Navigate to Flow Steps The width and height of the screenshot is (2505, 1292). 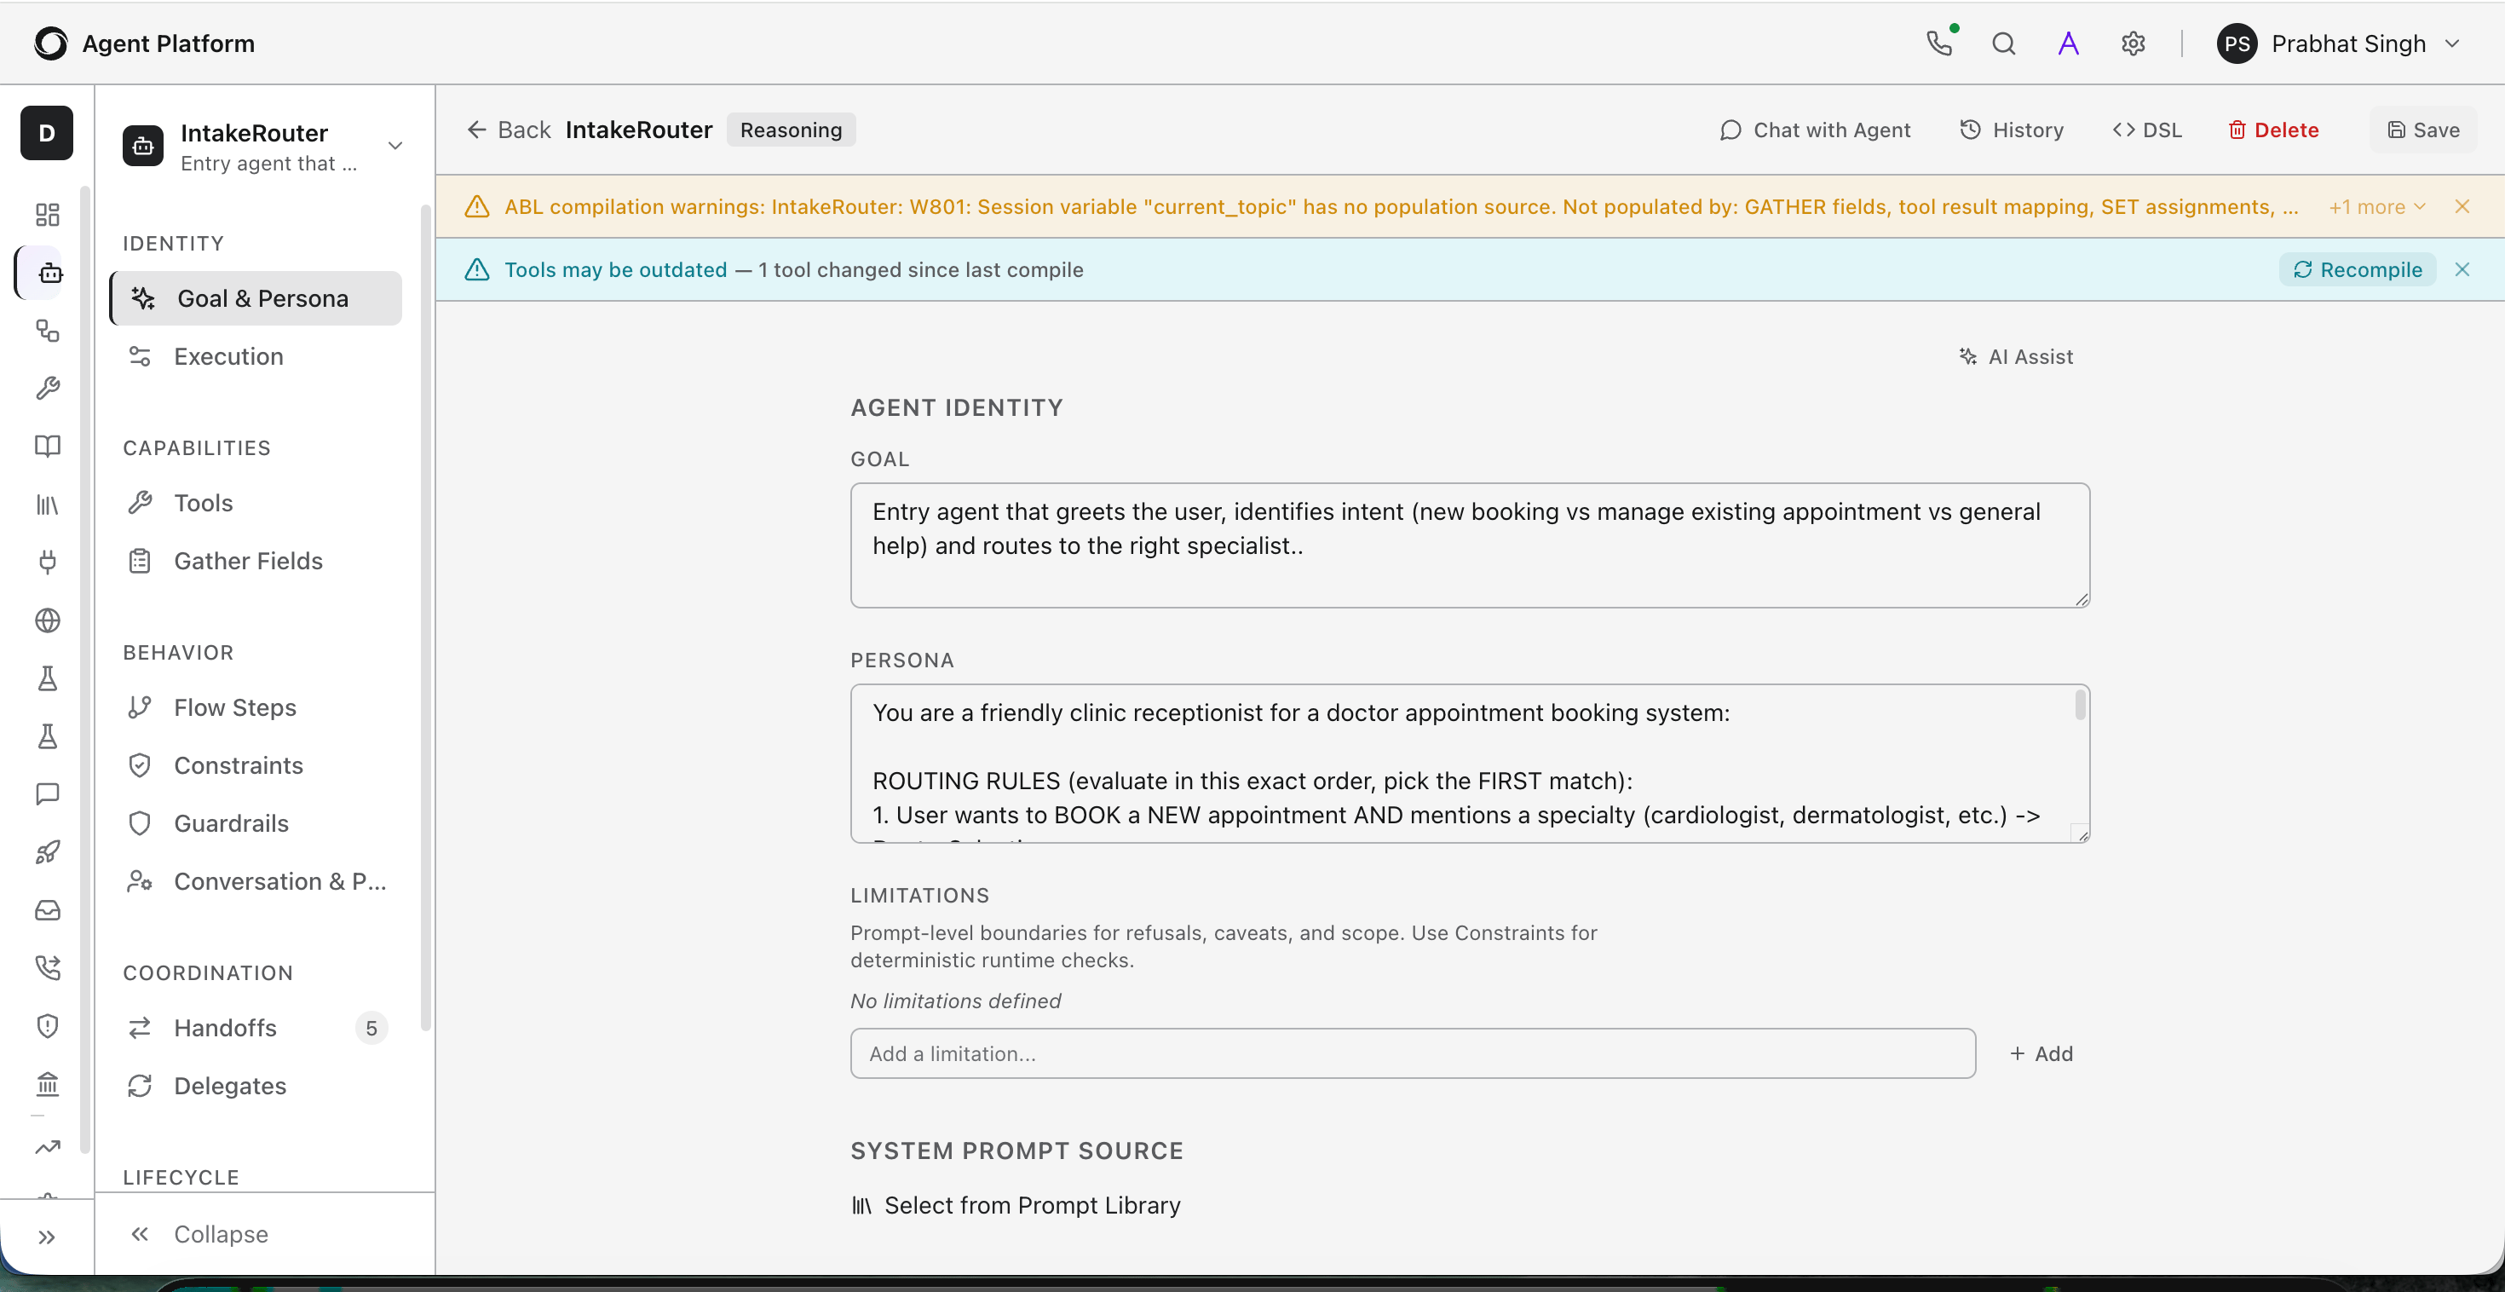coord(256,707)
